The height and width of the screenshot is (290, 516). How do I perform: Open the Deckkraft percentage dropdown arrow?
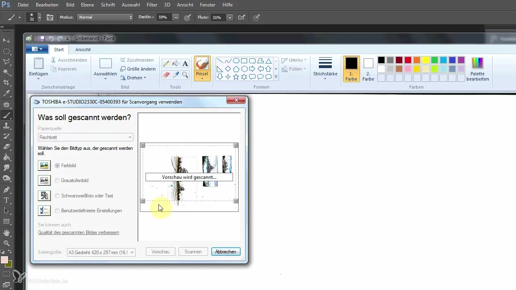tap(176, 17)
